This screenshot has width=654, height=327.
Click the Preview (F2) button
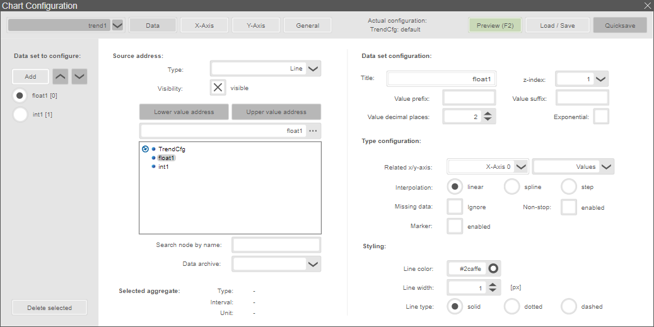[x=494, y=26]
